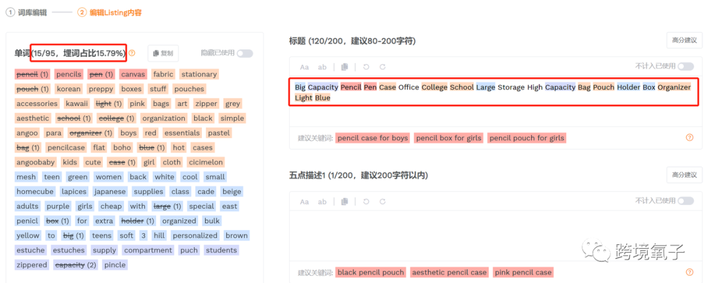This screenshot has width=708, height=283.
Task: Click the ab lowercase icon in 五点描述1 toolbar
Action: (322, 202)
